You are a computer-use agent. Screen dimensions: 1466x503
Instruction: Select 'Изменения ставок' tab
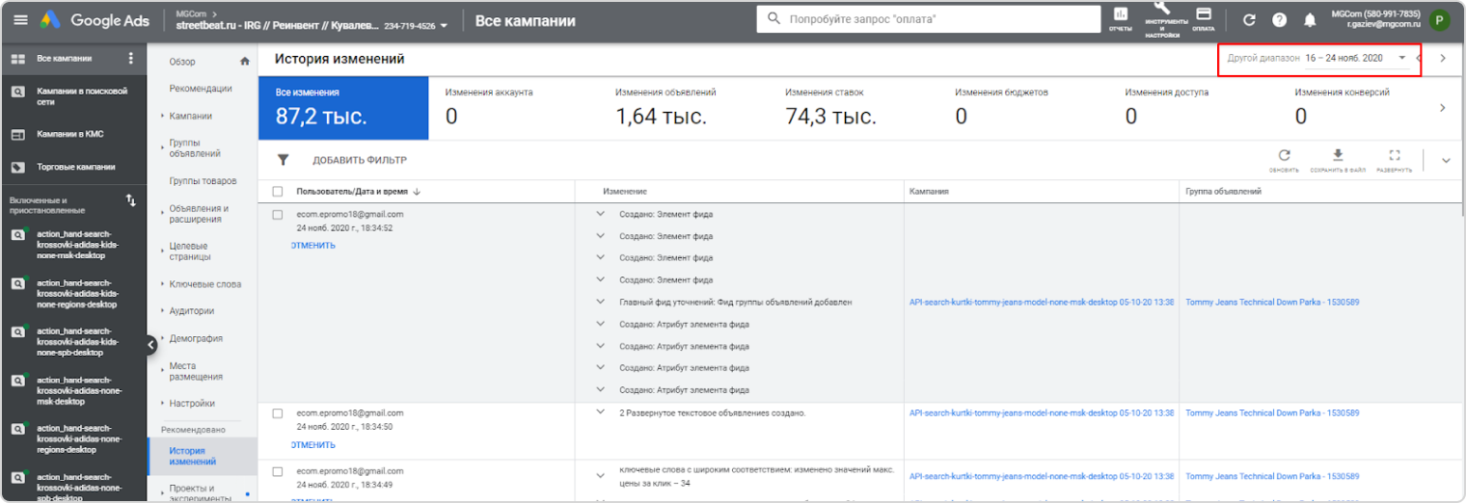point(829,108)
